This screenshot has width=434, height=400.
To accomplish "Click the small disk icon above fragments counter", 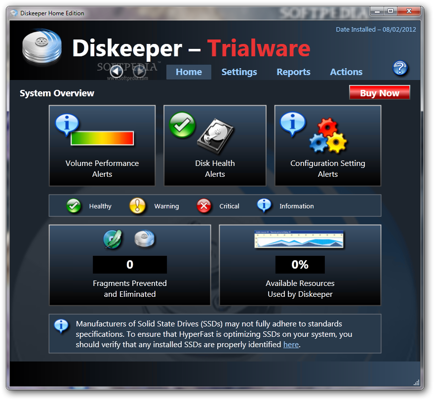I will 145,239.
